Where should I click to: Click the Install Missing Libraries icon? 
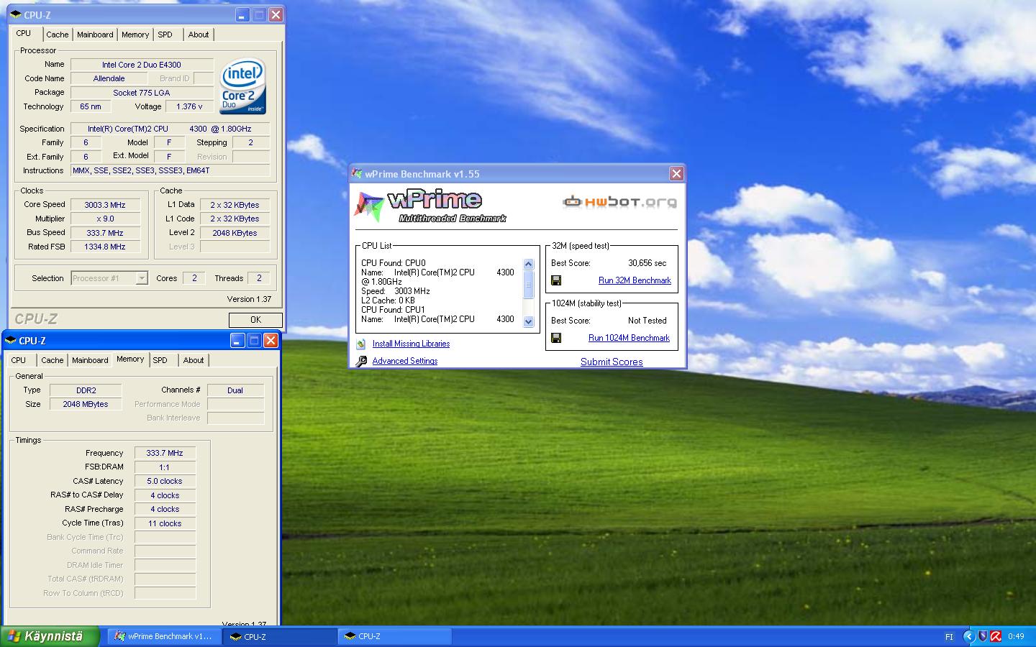[361, 344]
